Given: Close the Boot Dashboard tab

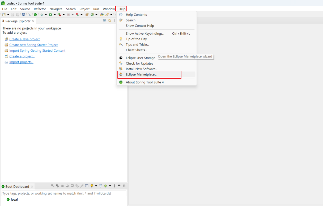Looking at the screenshot, I should (32, 186).
